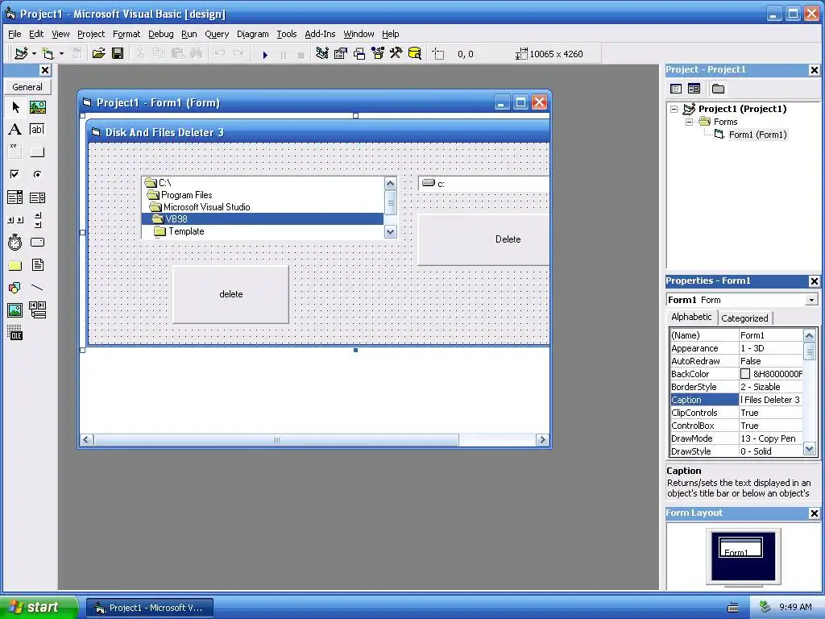825x619 pixels.
Task: Click View Code icon in Project panel
Action: point(676,89)
